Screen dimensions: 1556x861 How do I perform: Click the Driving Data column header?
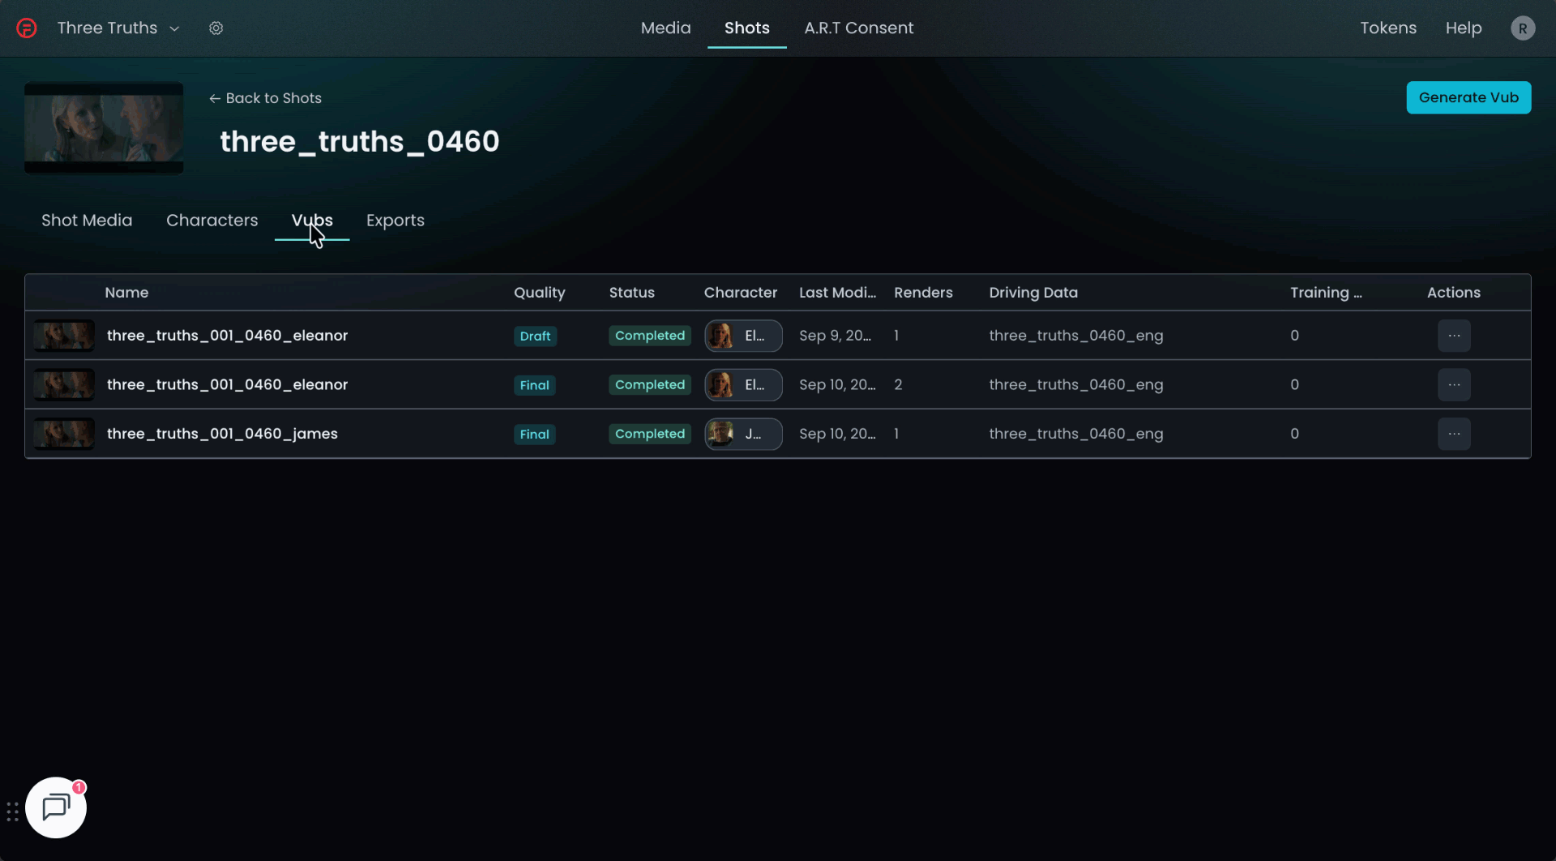tap(1033, 293)
